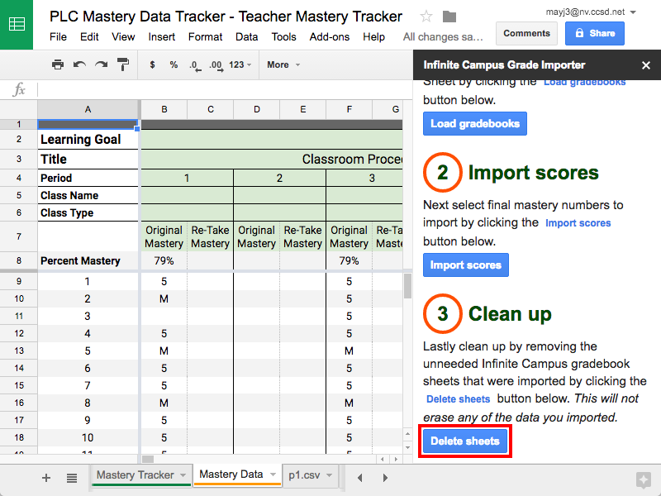Switch to the Mastery Tracker sheet tab

tap(135, 475)
